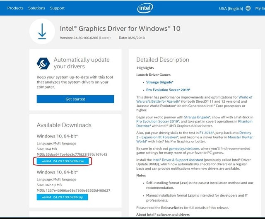Click the Launch Driver Games text
This screenshot has height=219, width=265.
[x=153, y=75]
